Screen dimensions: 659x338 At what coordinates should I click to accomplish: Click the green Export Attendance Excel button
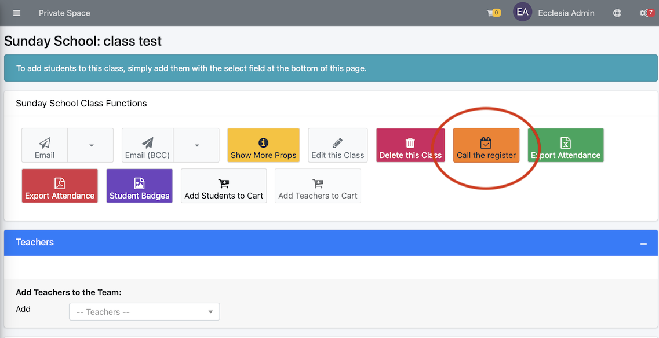click(x=566, y=145)
